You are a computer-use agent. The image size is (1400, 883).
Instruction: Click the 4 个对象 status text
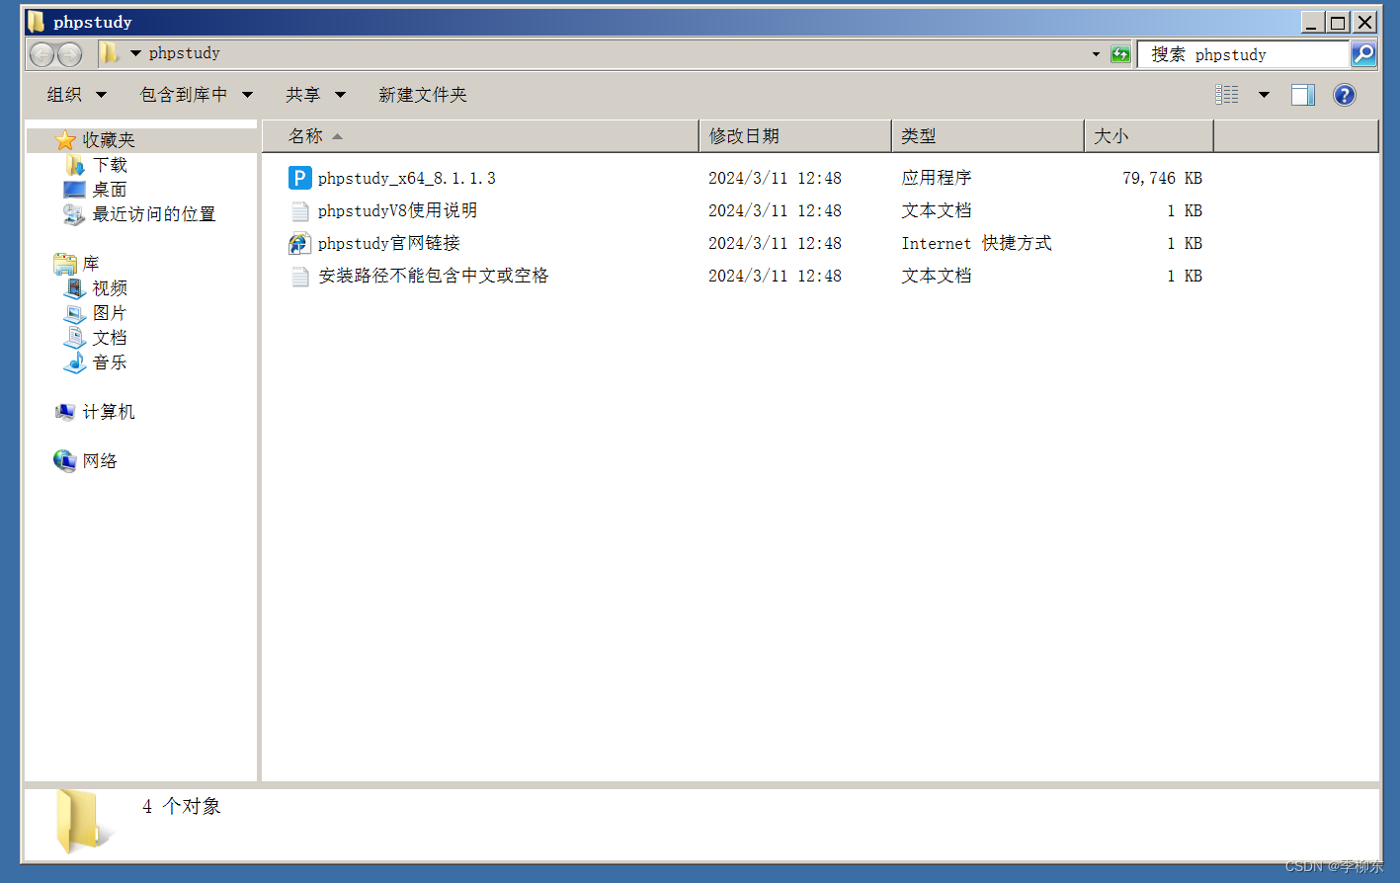182,807
